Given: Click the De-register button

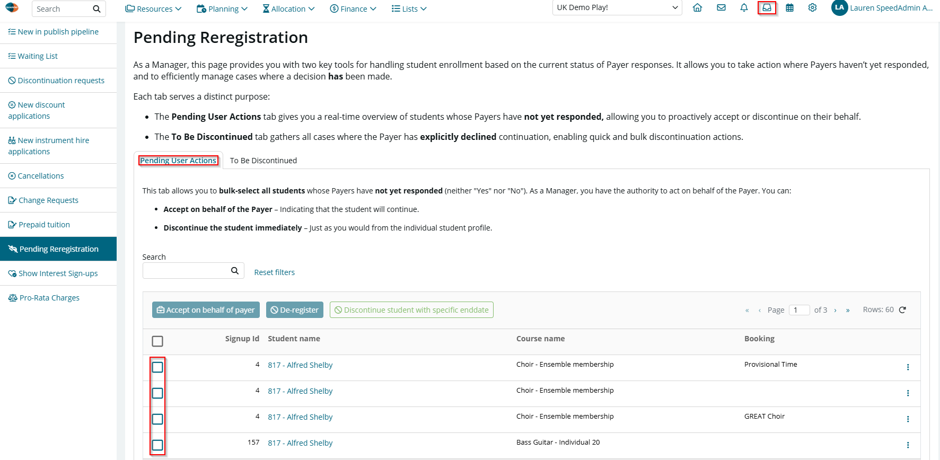Looking at the screenshot, I should pyautogui.click(x=295, y=310).
